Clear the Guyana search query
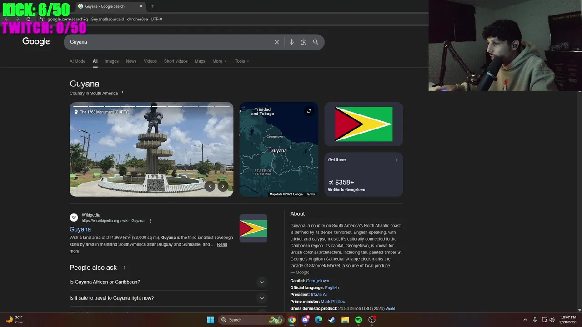This screenshot has width=582, height=327. point(276,42)
